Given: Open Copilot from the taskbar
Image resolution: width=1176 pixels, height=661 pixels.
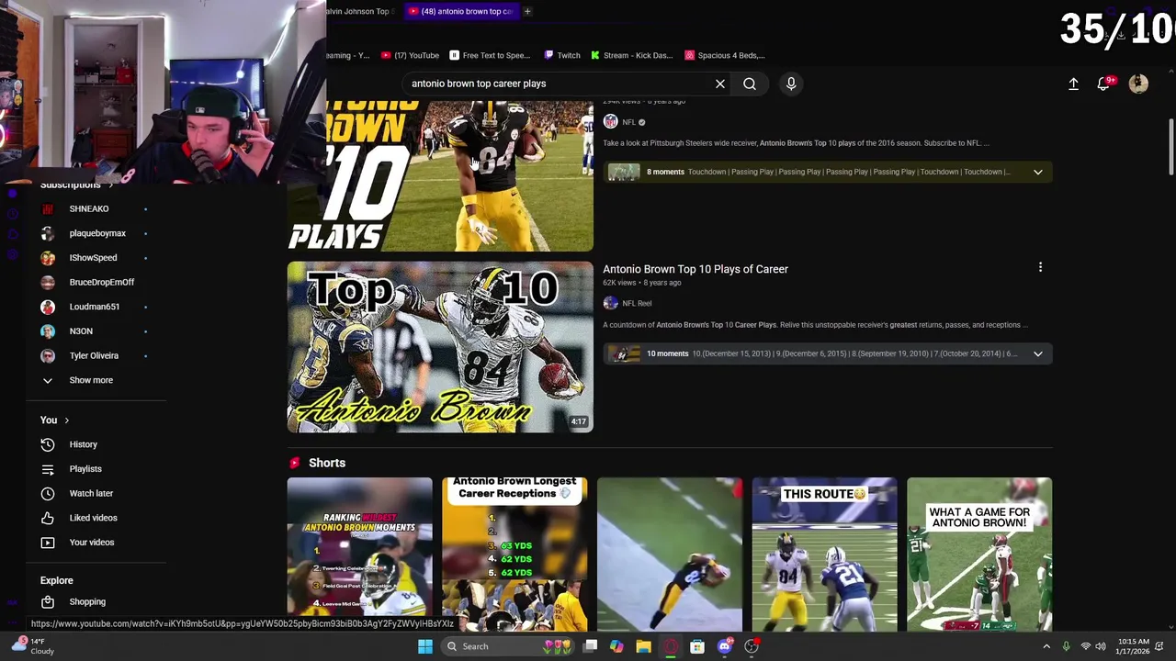Looking at the screenshot, I should tap(616, 646).
